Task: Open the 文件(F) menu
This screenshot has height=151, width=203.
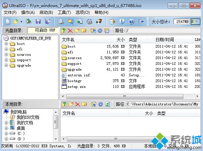Action: tap(10, 12)
